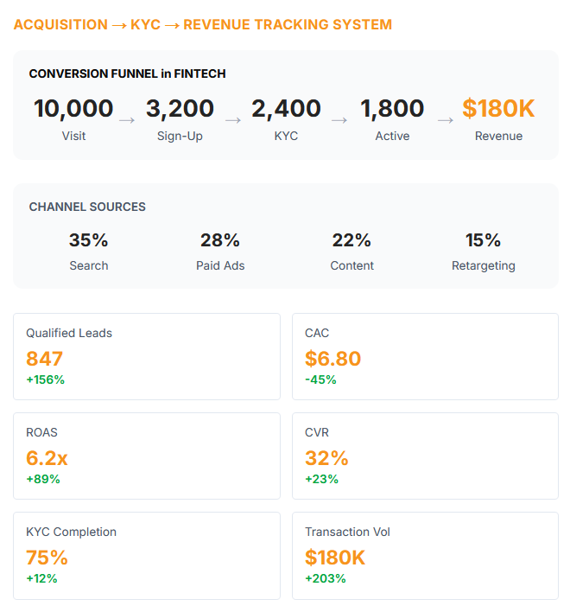Select the 1,800 Active funnel stage
The height and width of the screenshot is (612, 570).
pos(392,118)
